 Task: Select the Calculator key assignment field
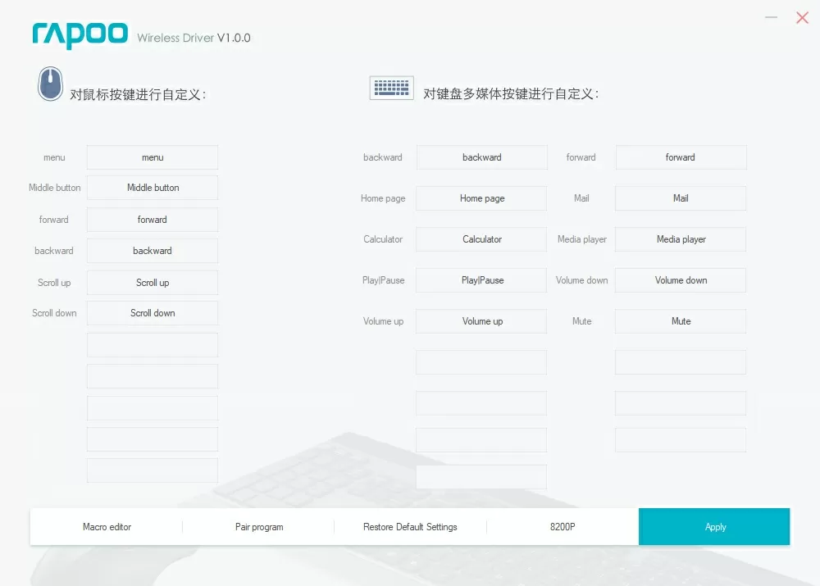(481, 239)
